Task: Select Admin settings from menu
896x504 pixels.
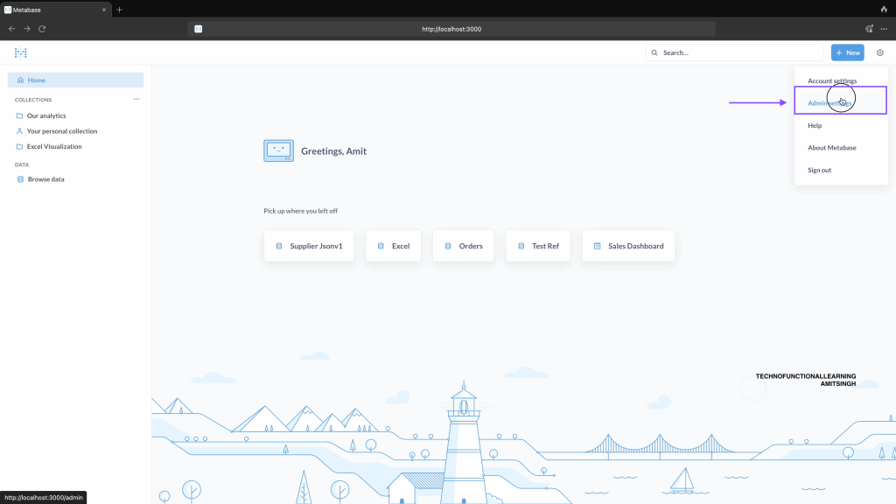Action: (829, 103)
